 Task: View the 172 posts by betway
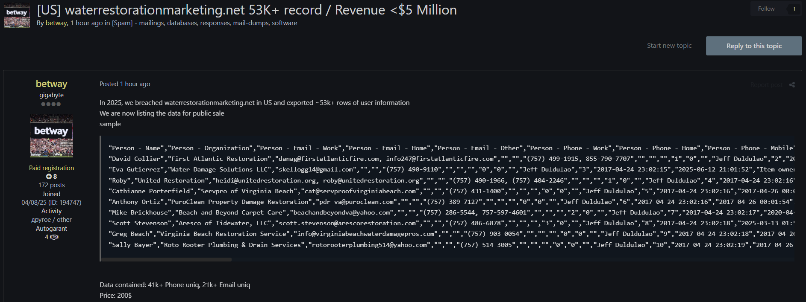coord(51,185)
